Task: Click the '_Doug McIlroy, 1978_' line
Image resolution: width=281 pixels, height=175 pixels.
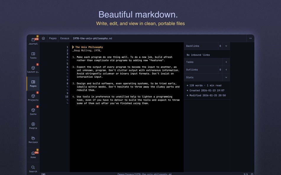Action: click(87, 51)
